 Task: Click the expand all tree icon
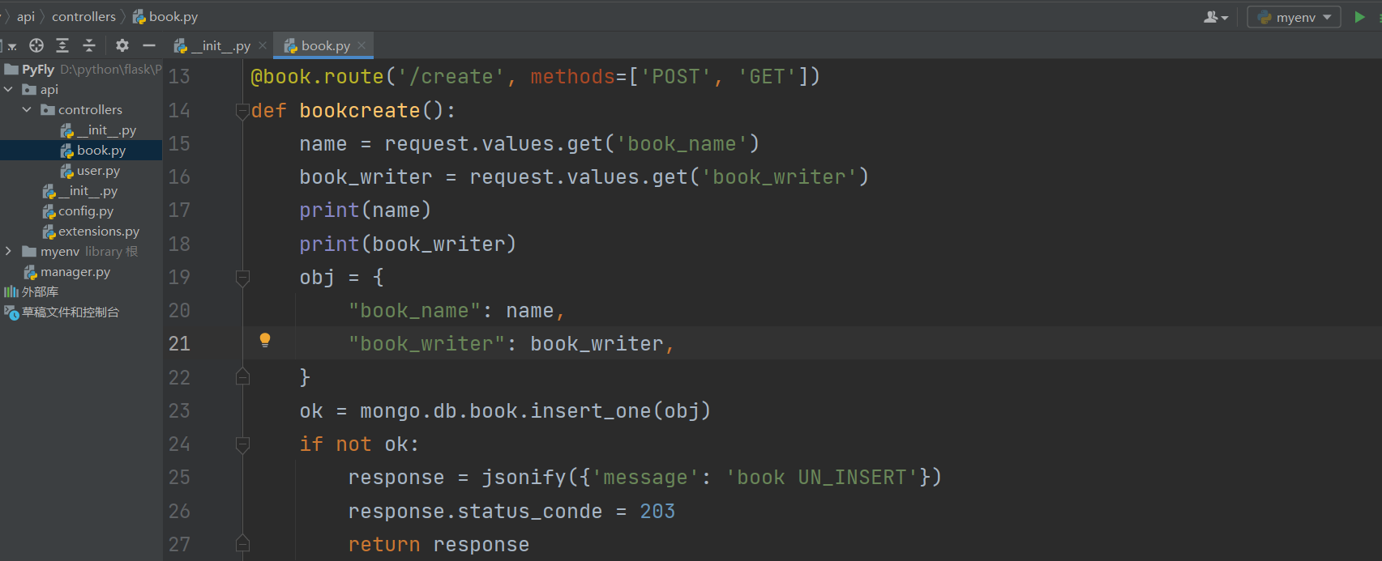[x=62, y=45]
